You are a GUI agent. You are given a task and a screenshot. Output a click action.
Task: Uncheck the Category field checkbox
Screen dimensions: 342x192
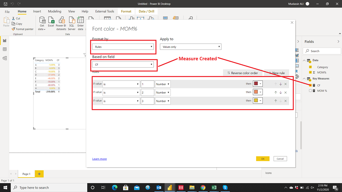coord(310,67)
